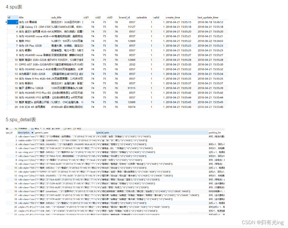Click the 导入 import toolbar button

pyautogui.click(x=68, y=129)
